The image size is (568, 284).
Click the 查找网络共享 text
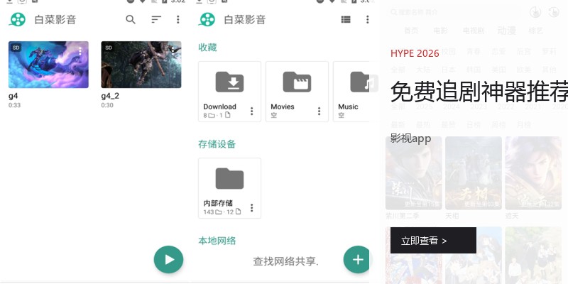coord(286,261)
